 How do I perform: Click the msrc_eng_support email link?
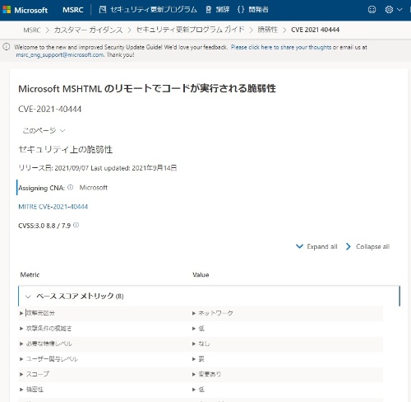click(x=60, y=55)
